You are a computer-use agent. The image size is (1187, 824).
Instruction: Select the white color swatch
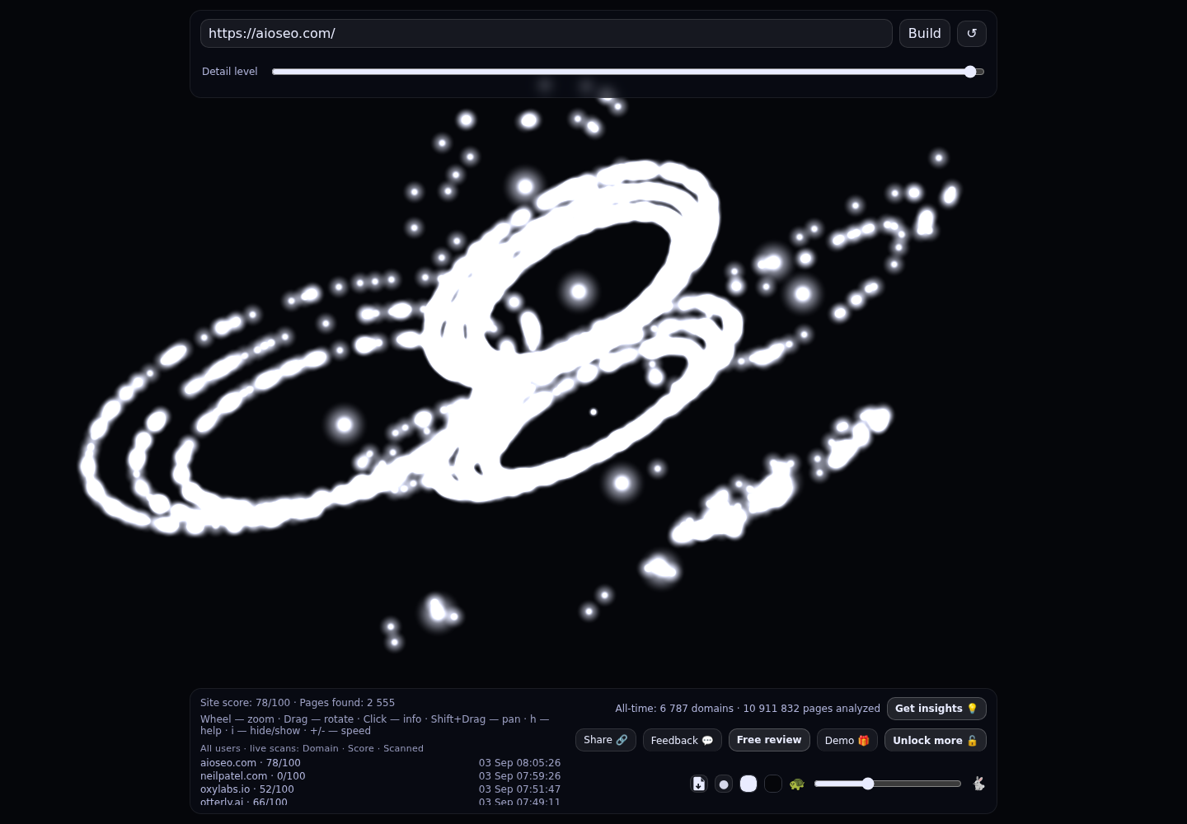[748, 784]
